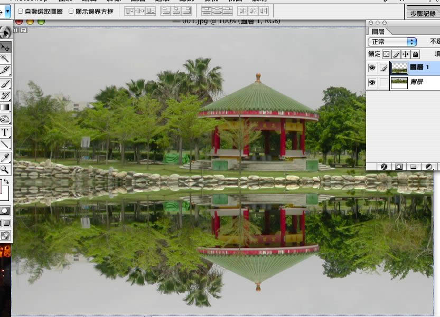Distribute left edges of layers

[243, 11]
